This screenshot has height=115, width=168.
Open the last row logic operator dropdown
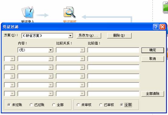[x=12, y=94]
